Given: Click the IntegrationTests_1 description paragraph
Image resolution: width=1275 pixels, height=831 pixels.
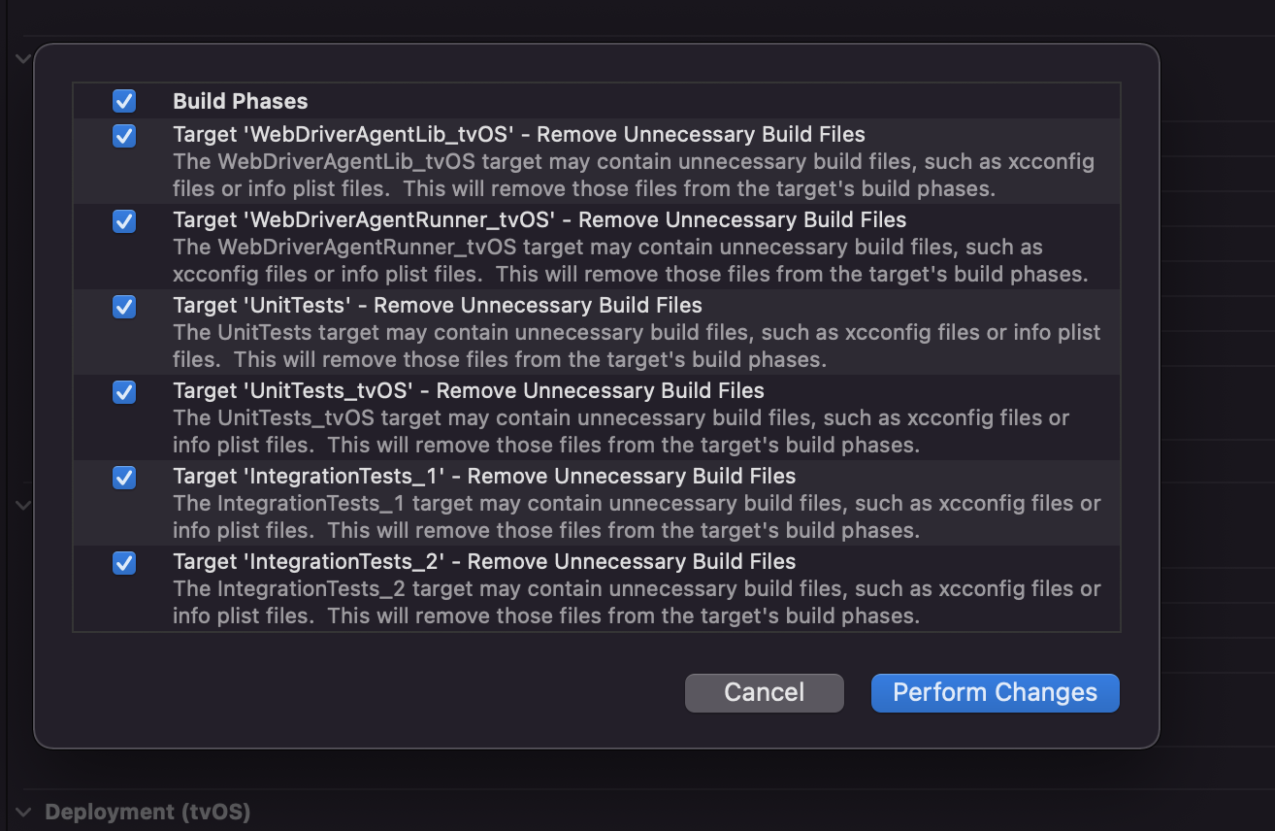Looking at the screenshot, I should (x=637, y=516).
